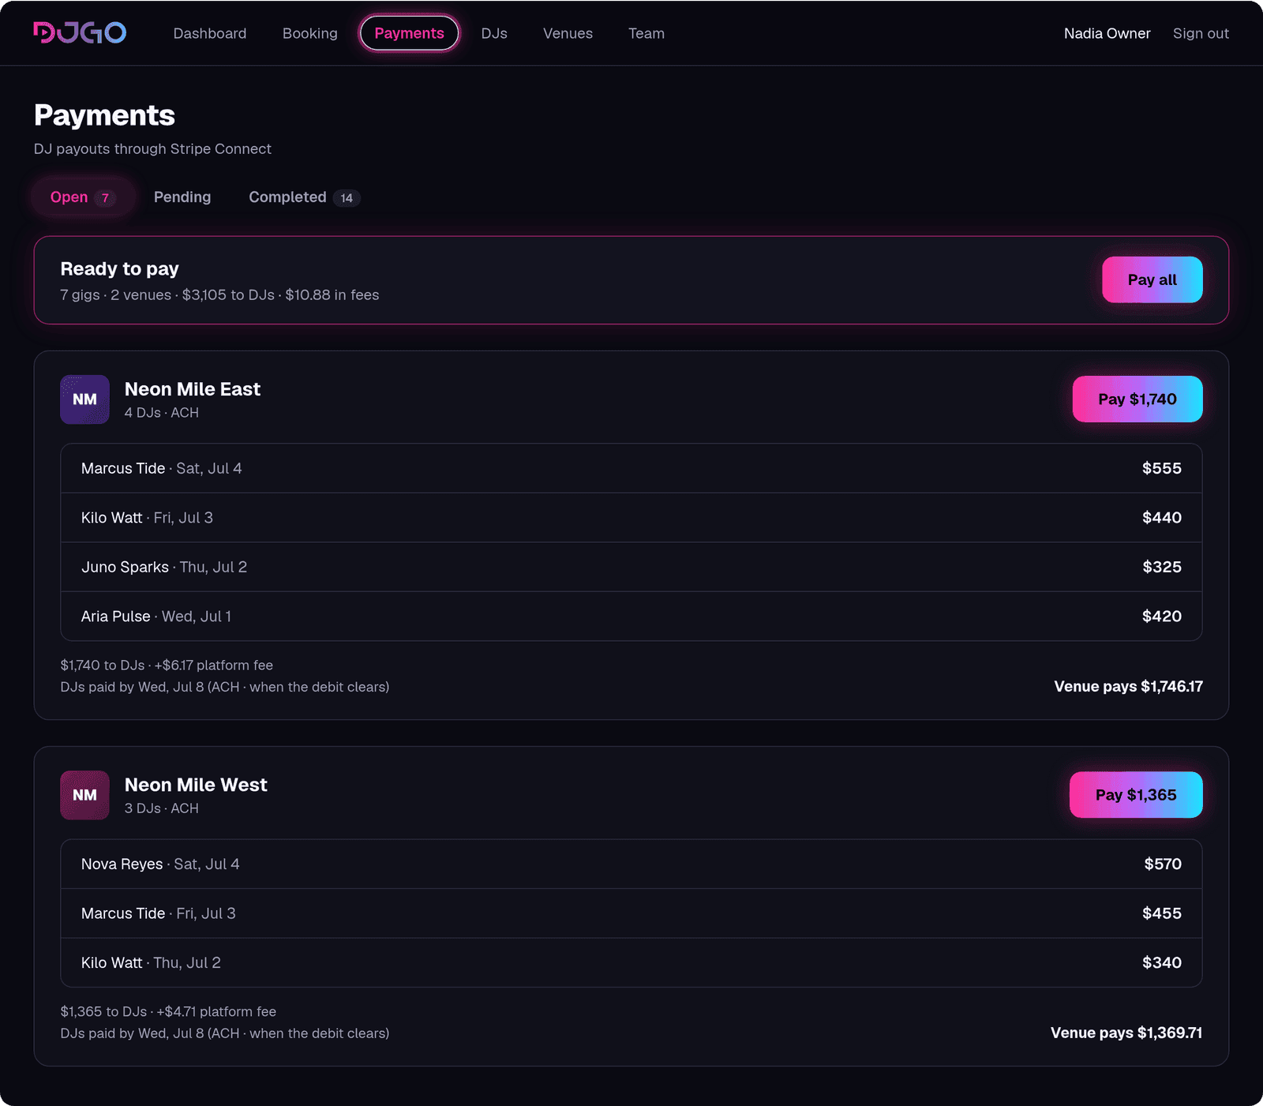The height and width of the screenshot is (1106, 1263).
Task: Pay $1,365 to Neon Mile West
Action: click(1135, 795)
